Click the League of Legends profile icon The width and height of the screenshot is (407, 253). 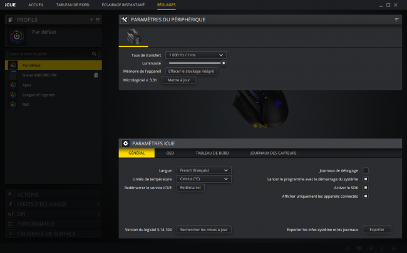(13, 95)
